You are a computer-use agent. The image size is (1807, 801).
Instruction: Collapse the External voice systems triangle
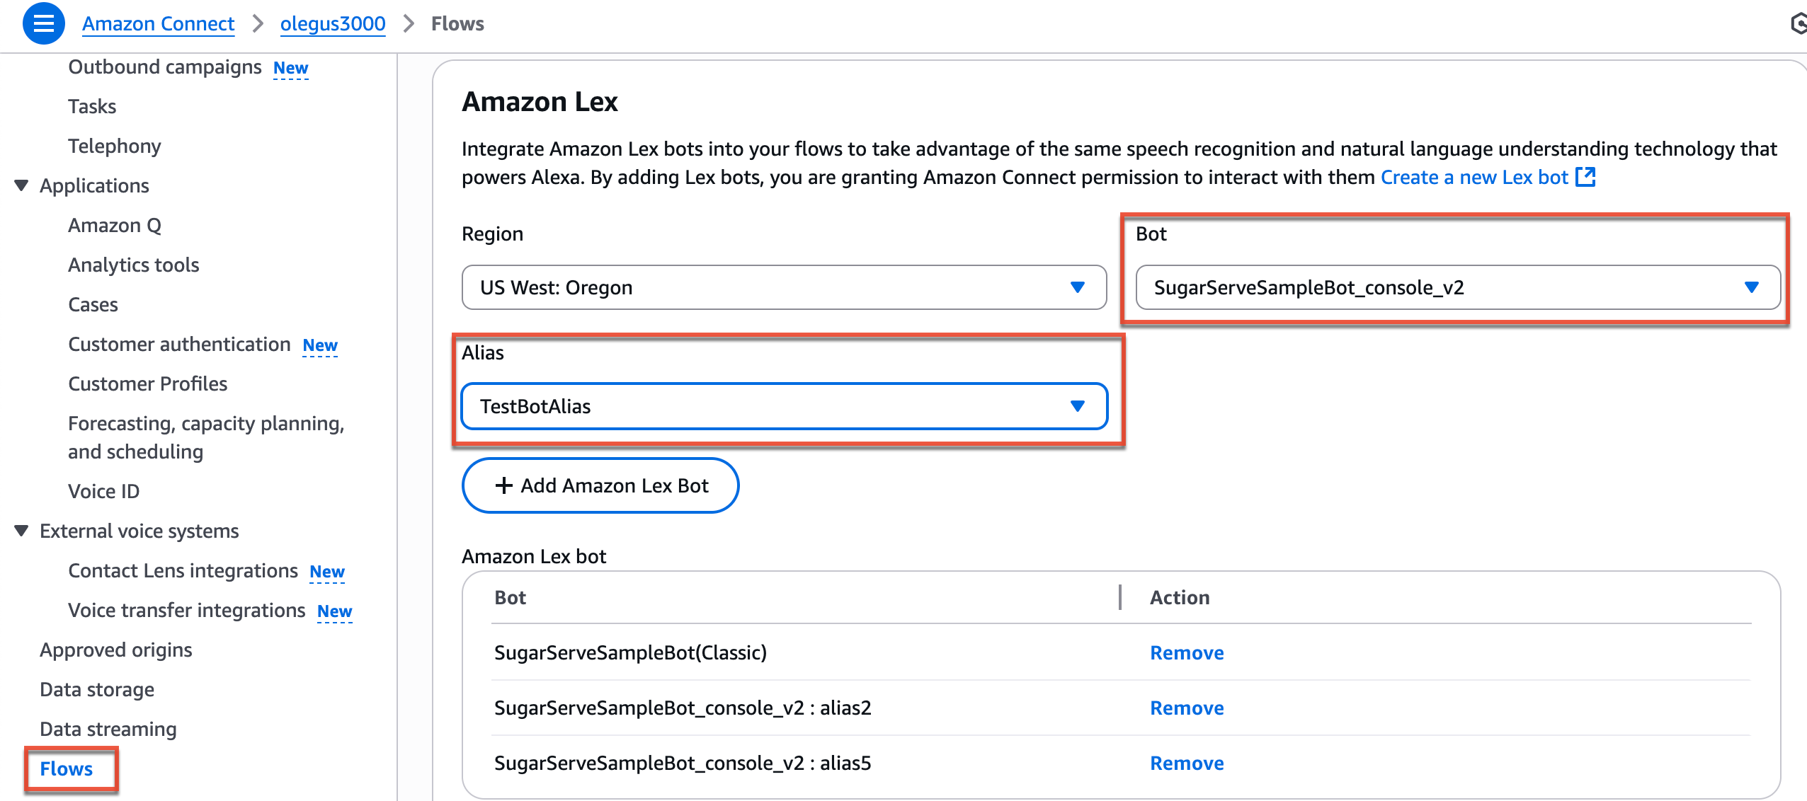coord(21,531)
